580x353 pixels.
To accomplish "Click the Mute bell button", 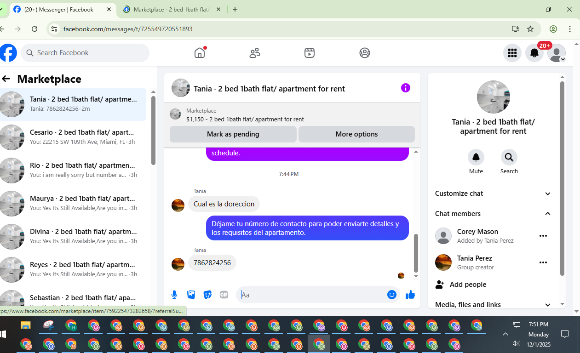I will click(476, 158).
